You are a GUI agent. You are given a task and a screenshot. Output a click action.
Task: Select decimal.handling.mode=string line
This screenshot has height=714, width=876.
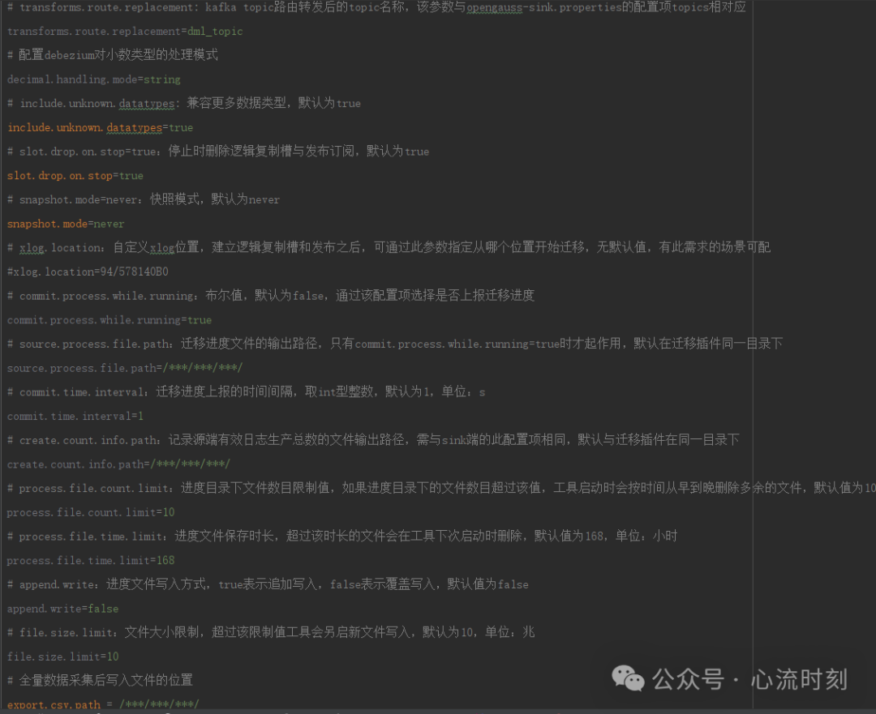(94, 79)
